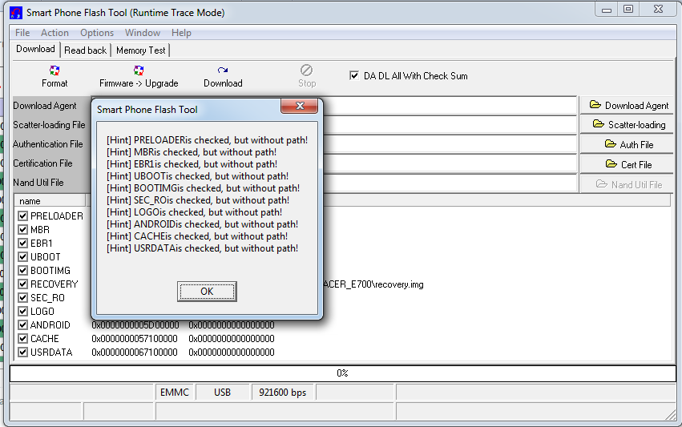
Task: Uncheck the USRDATA partition
Action: [x=23, y=352]
